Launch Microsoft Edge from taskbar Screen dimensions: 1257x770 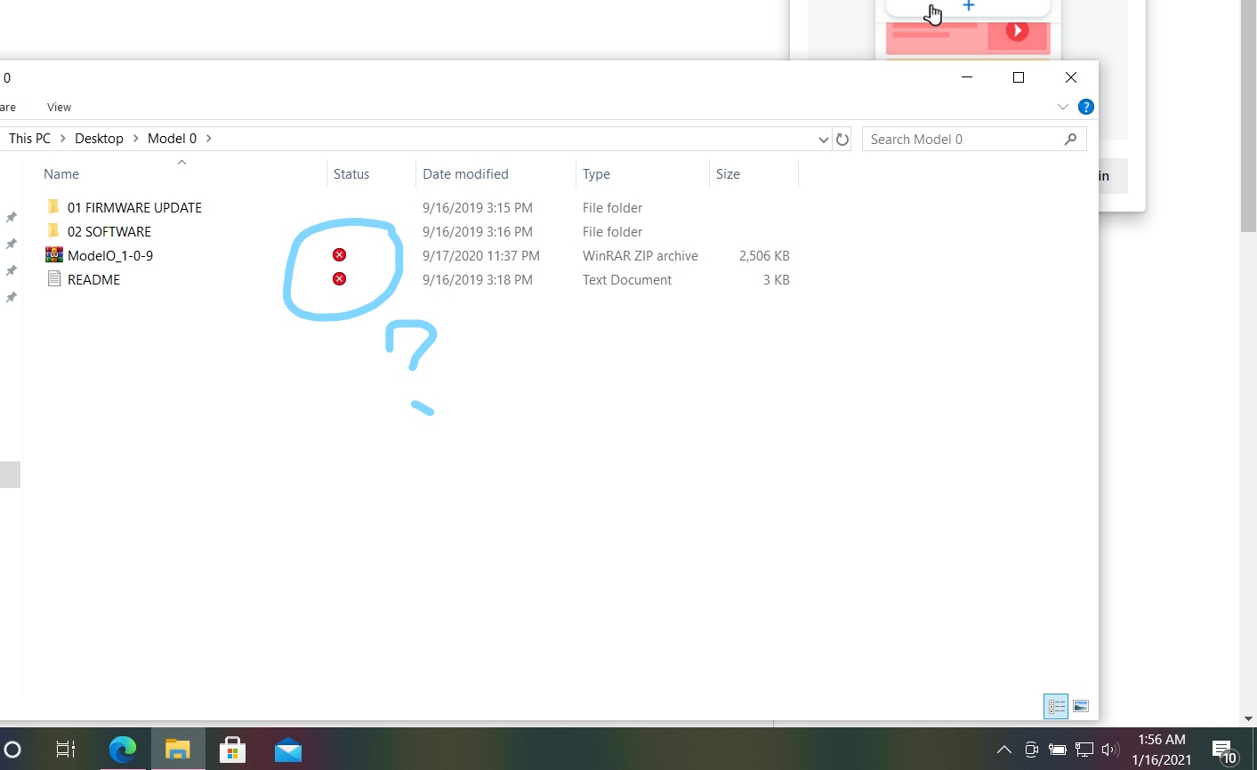pyautogui.click(x=123, y=750)
